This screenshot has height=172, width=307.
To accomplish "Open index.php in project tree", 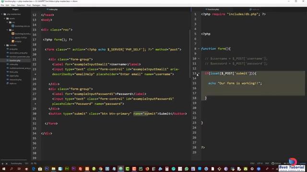I will tap(12, 64).
